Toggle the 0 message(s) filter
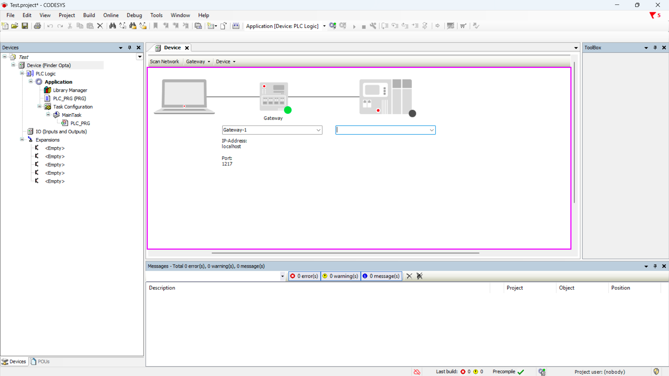Viewport: 669px width, 376px height. [x=381, y=276]
